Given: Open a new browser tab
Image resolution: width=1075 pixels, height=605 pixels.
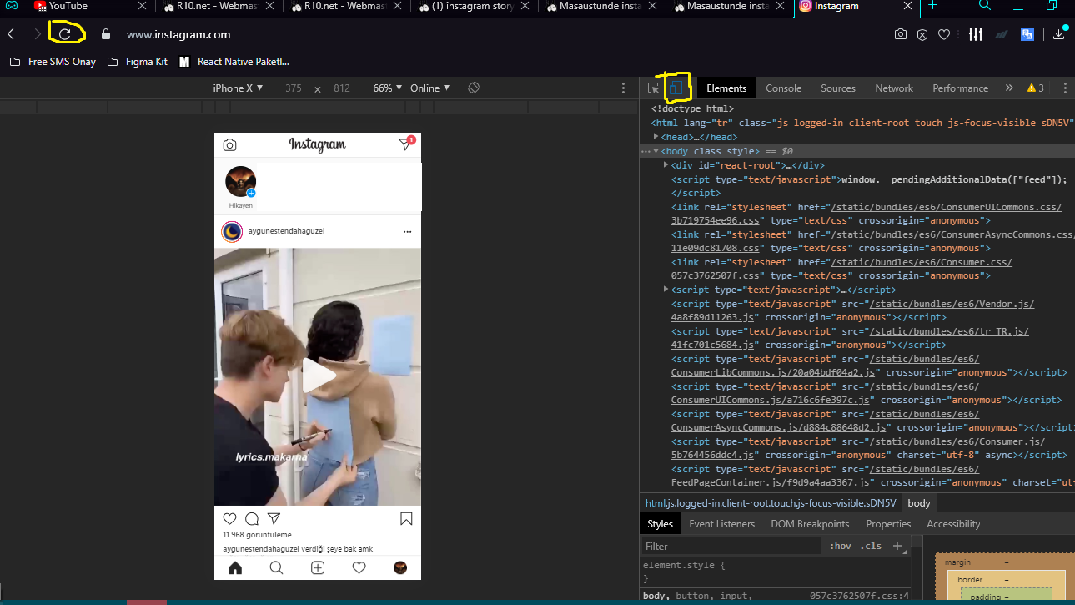Looking at the screenshot, I should click(932, 6).
